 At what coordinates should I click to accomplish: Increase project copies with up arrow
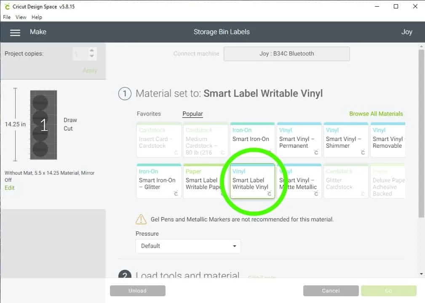[92, 50]
